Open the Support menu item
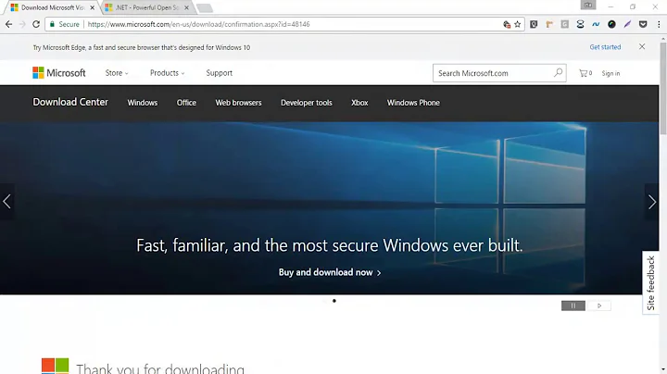Image resolution: width=667 pixels, height=374 pixels. coord(219,73)
